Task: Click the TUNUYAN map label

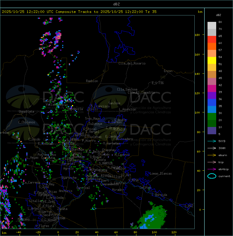Action: (x=59, y=218)
